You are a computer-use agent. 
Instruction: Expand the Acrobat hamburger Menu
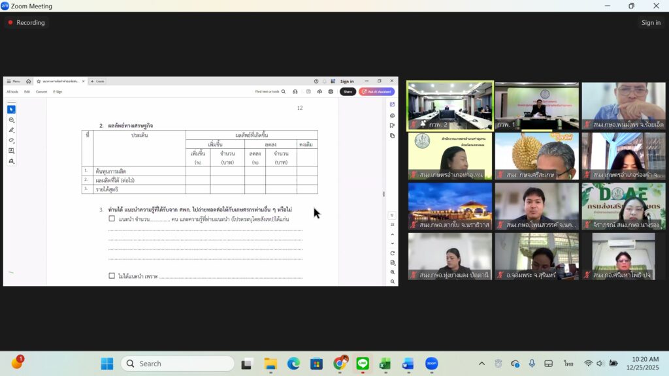13,82
